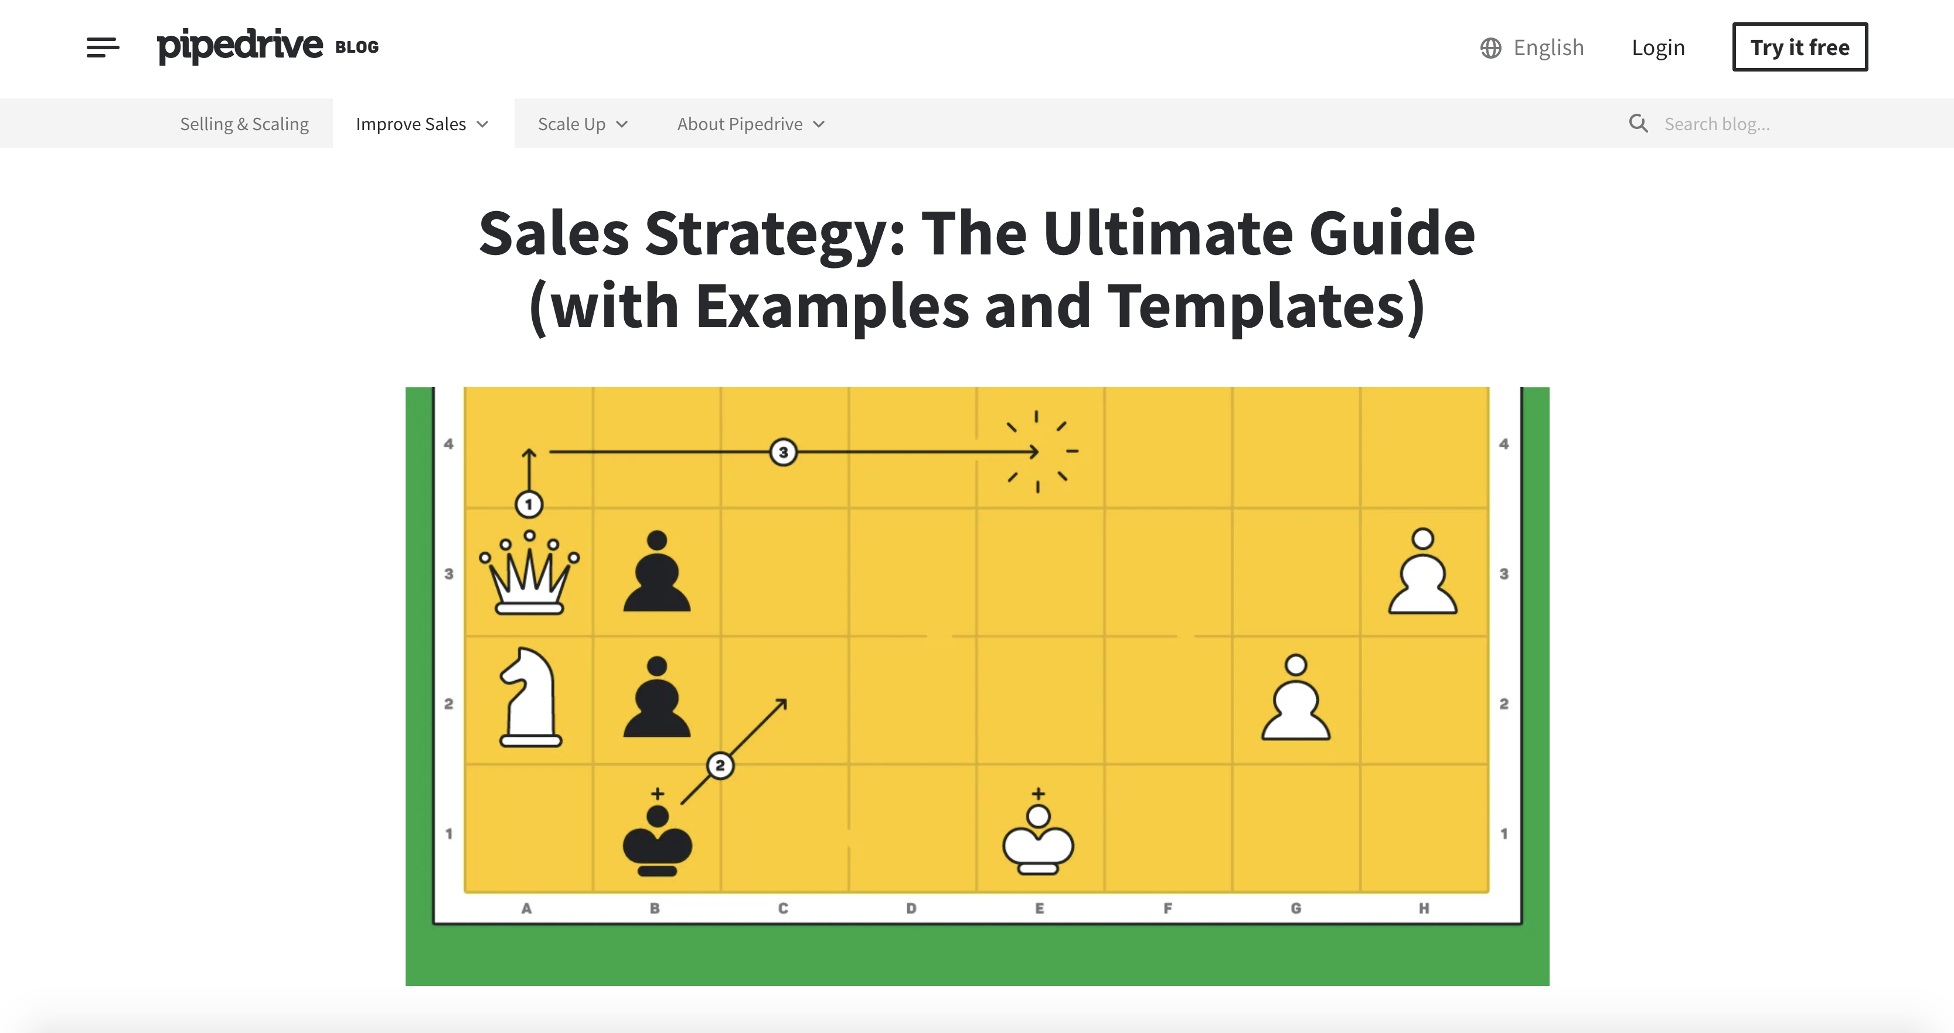Click the hamburger menu icon
The image size is (1954, 1033).
tap(101, 46)
